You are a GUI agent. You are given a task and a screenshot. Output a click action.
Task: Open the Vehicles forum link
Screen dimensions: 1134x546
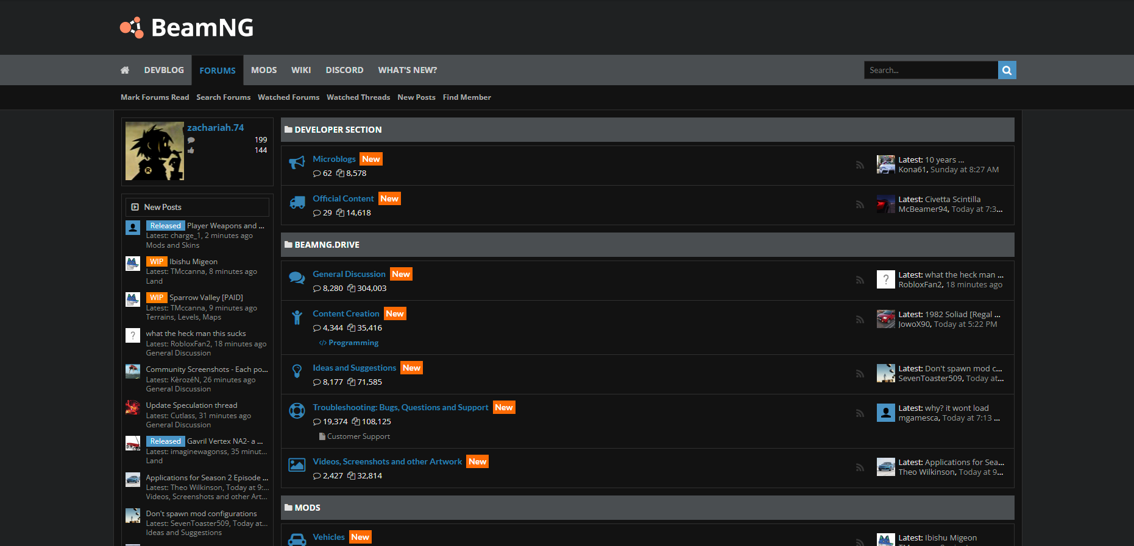pyautogui.click(x=328, y=537)
